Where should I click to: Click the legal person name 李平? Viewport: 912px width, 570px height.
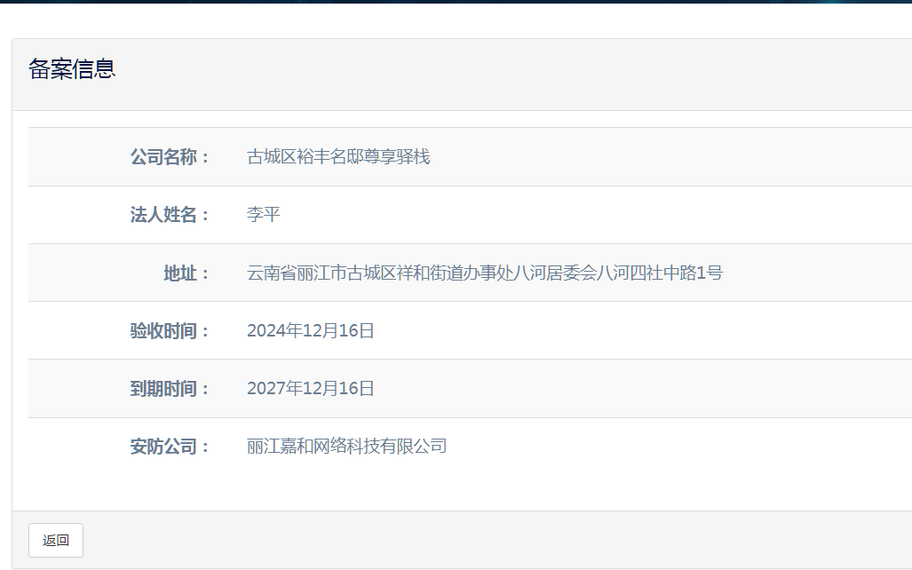[x=264, y=215]
